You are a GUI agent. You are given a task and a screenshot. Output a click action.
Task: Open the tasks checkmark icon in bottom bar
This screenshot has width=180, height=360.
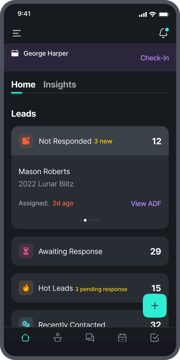pyautogui.click(x=154, y=338)
